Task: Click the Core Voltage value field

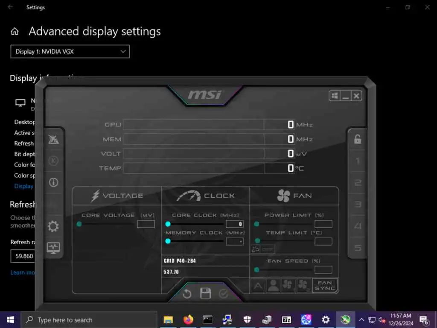Action: [146, 224]
